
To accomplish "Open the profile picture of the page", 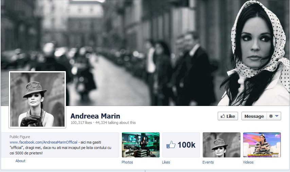I will point(37,100).
